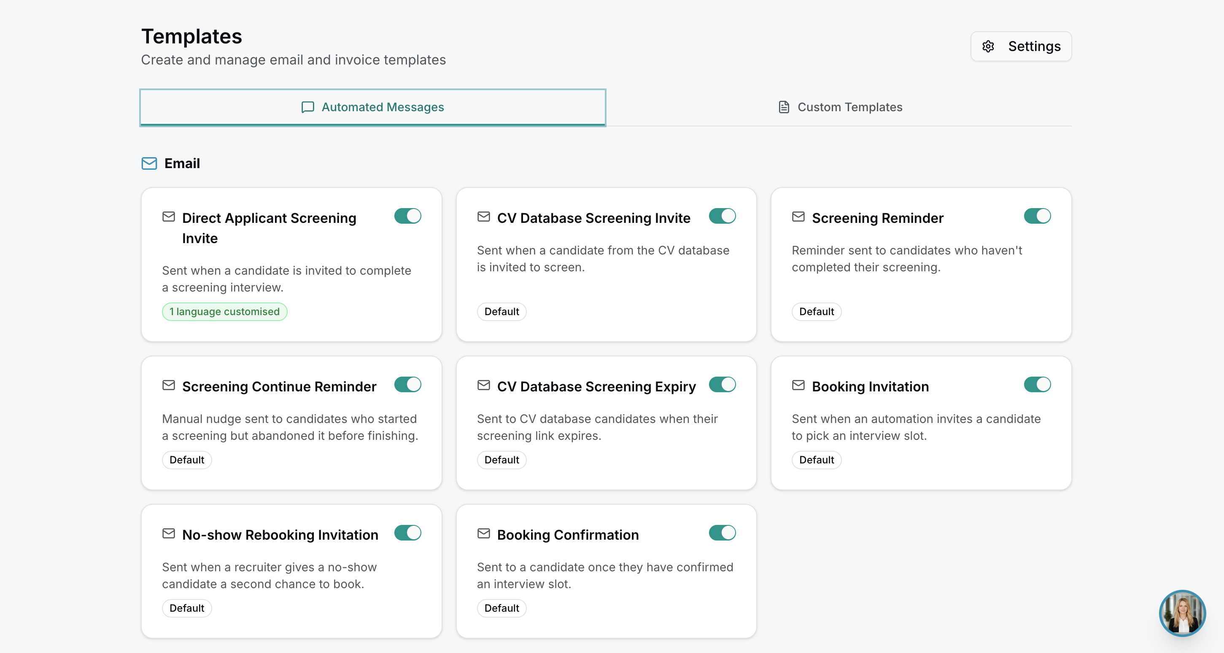Click the Email section envelope icon
1224x653 pixels.
[149, 163]
